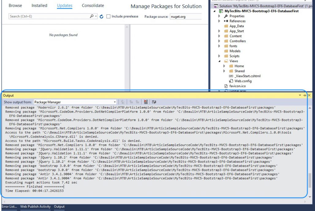Expand the fonts folder
Screen dimensions: 315x211
pos(219,46)
